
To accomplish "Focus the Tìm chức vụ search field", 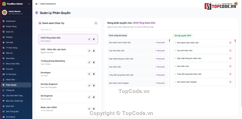I will pos(68,30).
